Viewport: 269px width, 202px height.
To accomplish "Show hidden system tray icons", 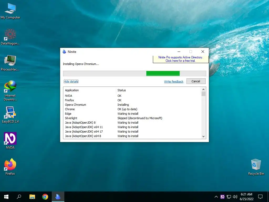I will (216, 197).
